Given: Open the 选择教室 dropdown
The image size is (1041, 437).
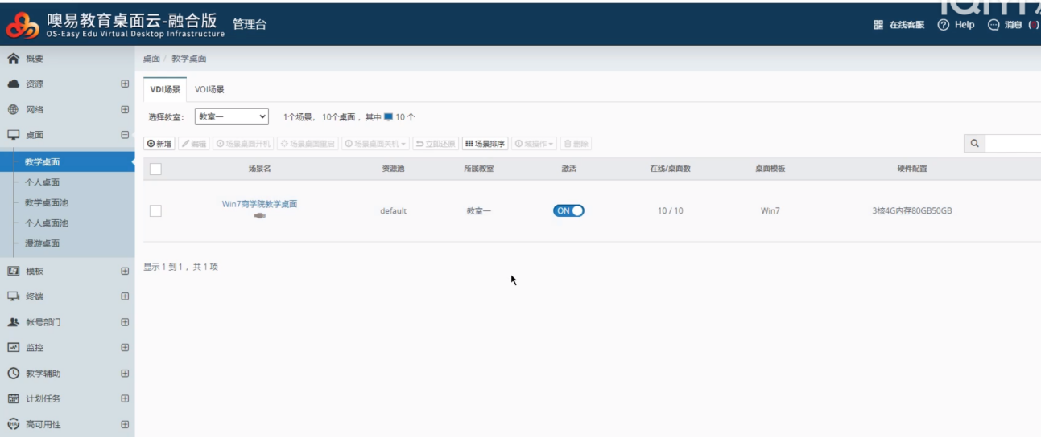Looking at the screenshot, I should pos(231,117).
